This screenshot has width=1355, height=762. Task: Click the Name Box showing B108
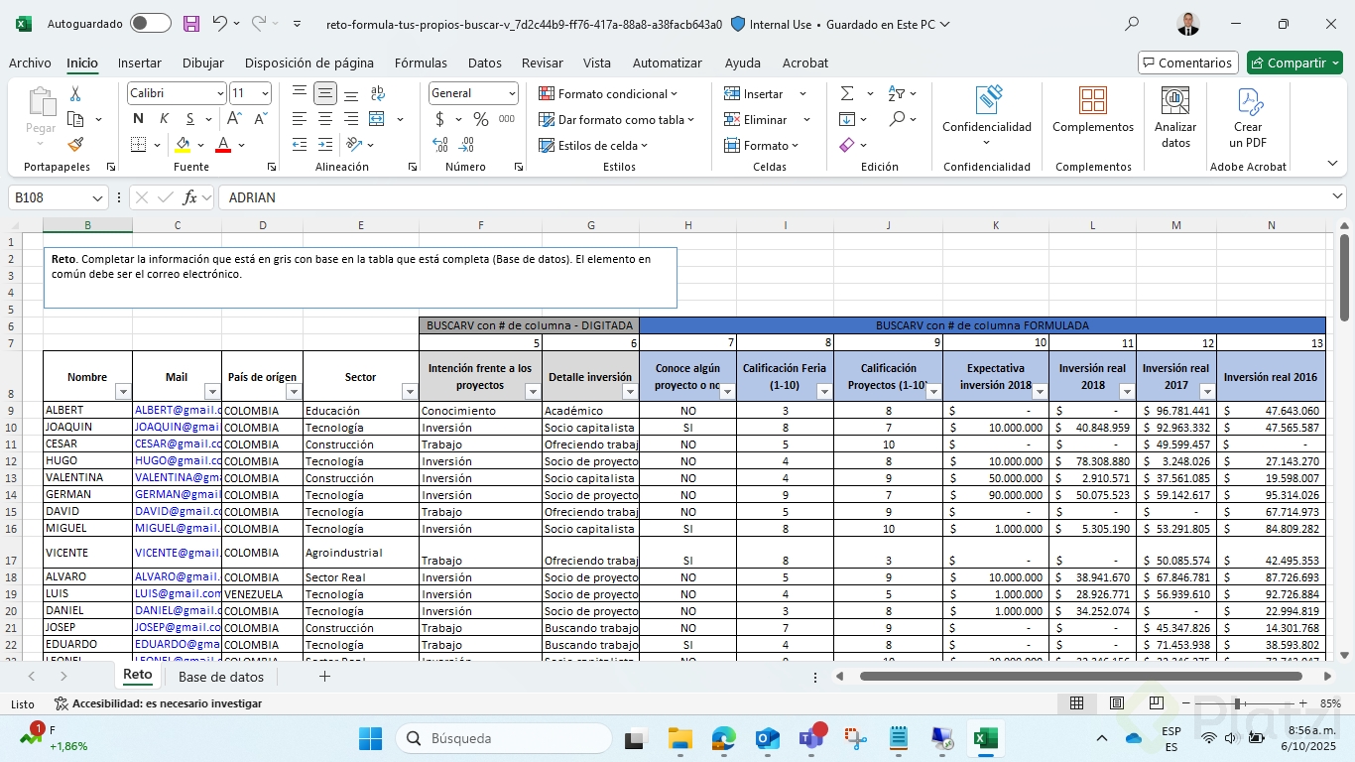point(50,197)
